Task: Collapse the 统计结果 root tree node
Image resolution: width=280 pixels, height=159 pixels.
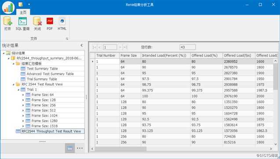Action: point(4,53)
